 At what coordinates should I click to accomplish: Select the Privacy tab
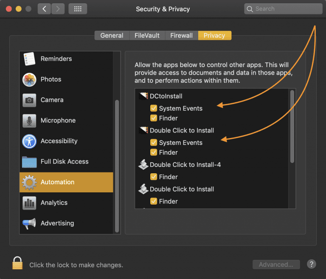click(x=214, y=35)
